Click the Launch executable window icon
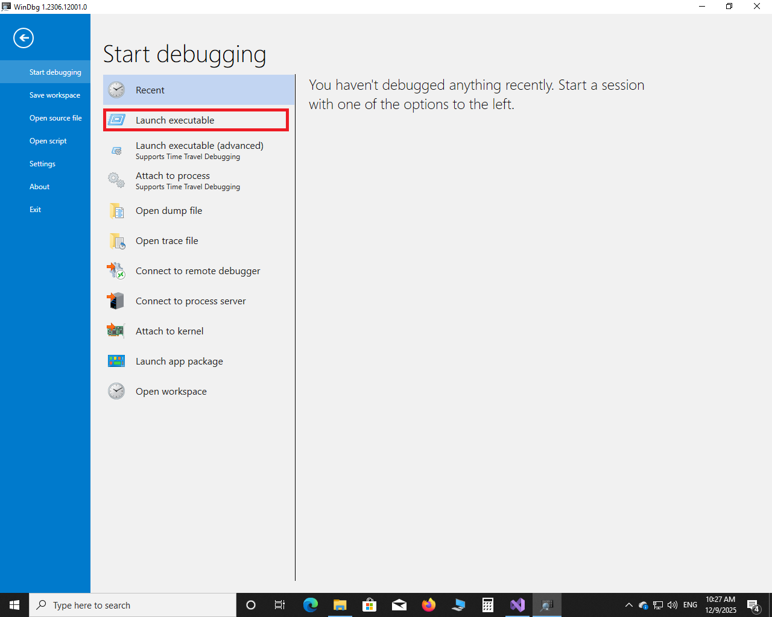This screenshot has height=617, width=772. tap(116, 120)
